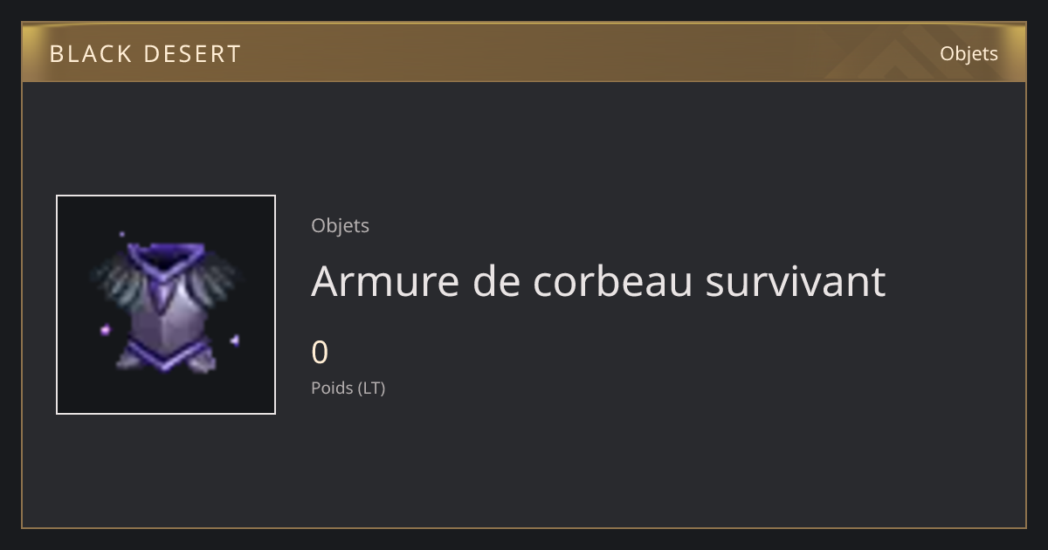1048x550 pixels.
Task: Click the word DESERT in the header
Action: coord(191,54)
